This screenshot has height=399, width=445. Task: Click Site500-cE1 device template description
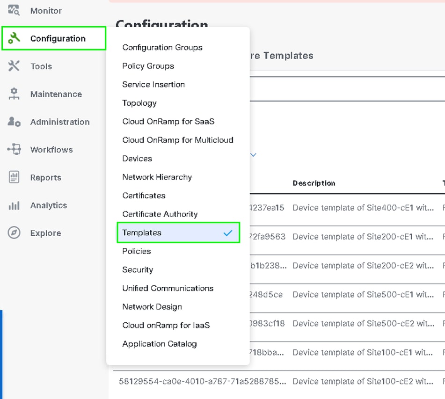coord(363,295)
